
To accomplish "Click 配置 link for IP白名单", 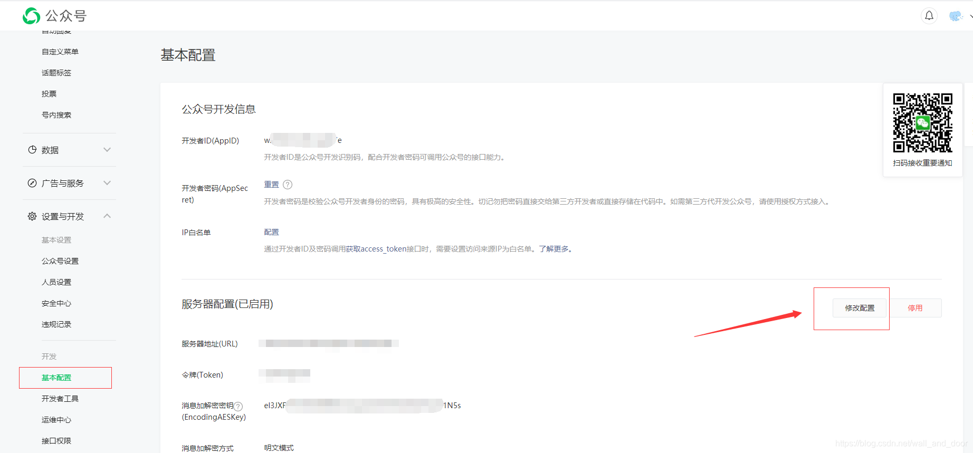I will (271, 232).
